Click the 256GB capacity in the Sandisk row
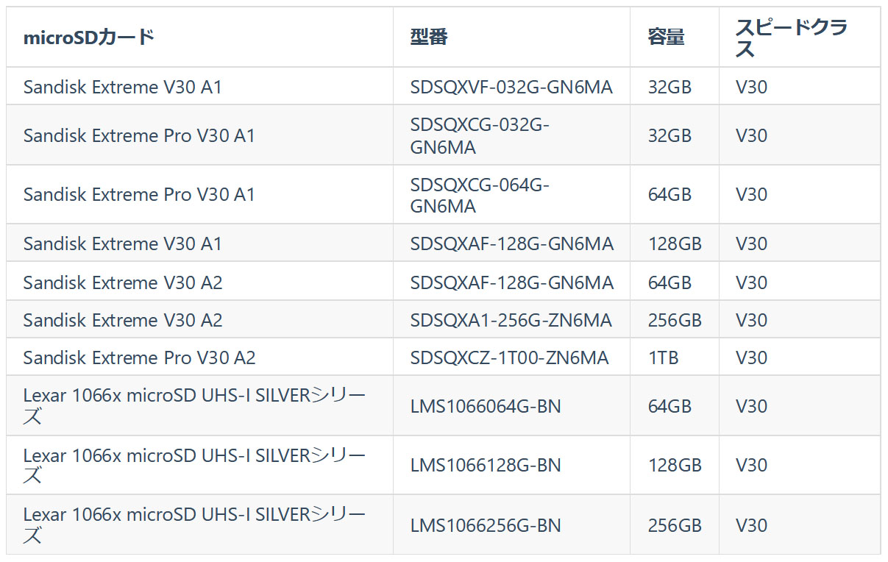The width and height of the screenshot is (888, 562). pos(675,320)
